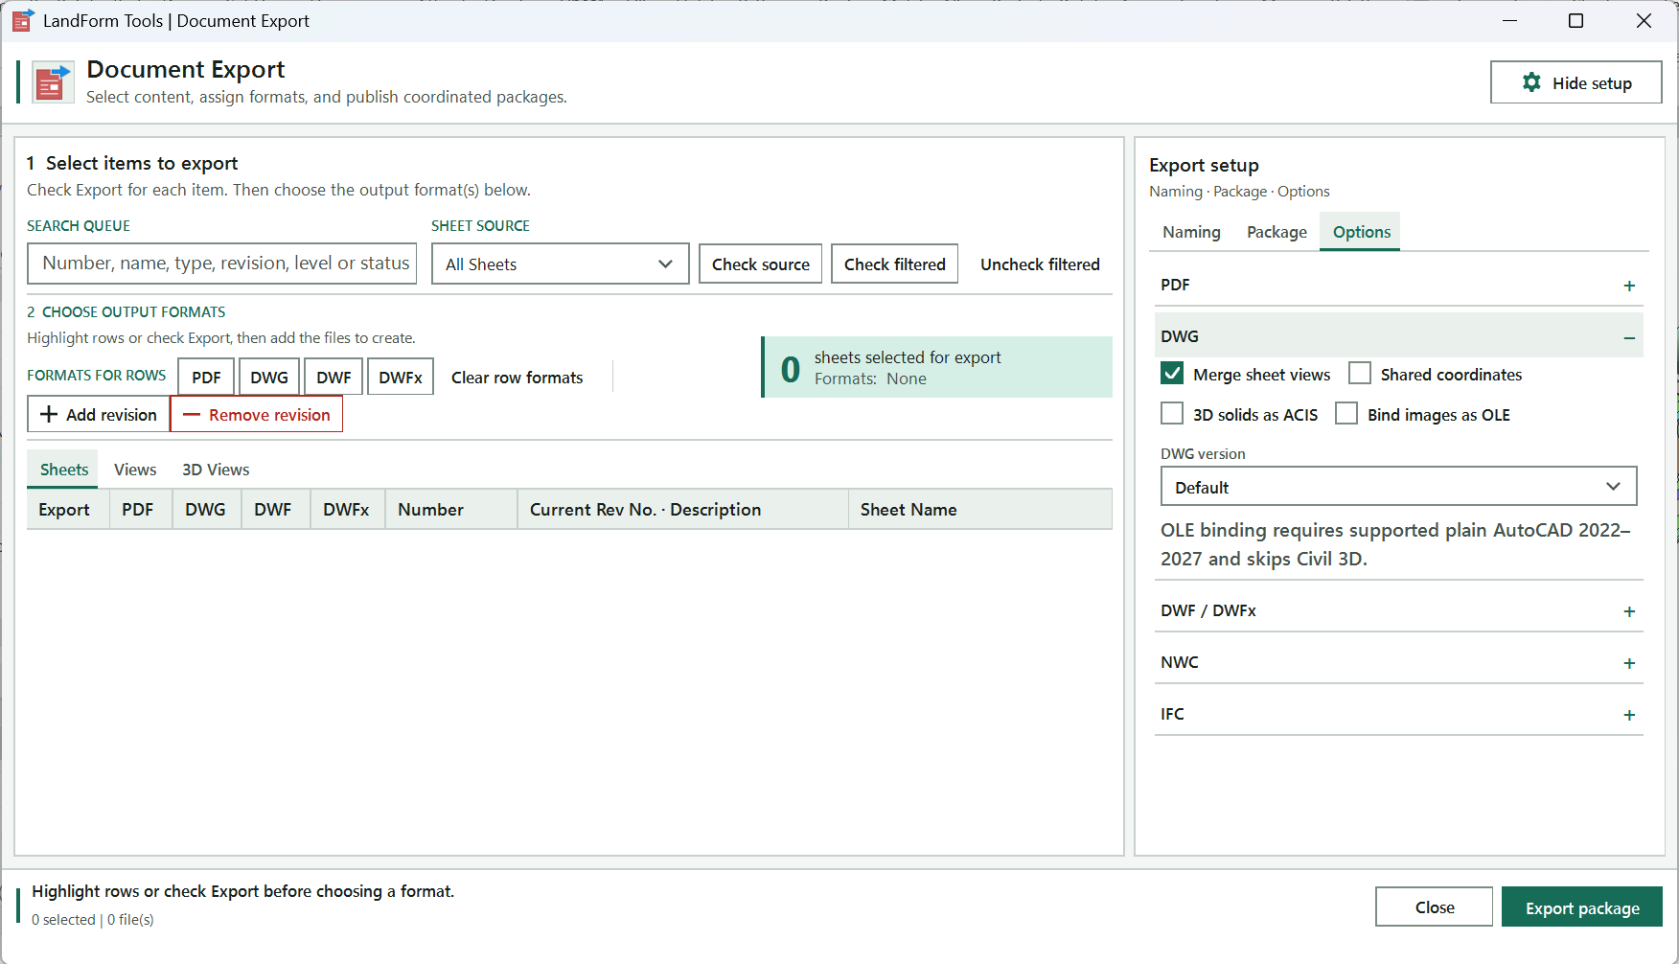This screenshot has width=1679, height=964.
Task: Switch to the 3D Views tab
Action: tap(216, 470)
